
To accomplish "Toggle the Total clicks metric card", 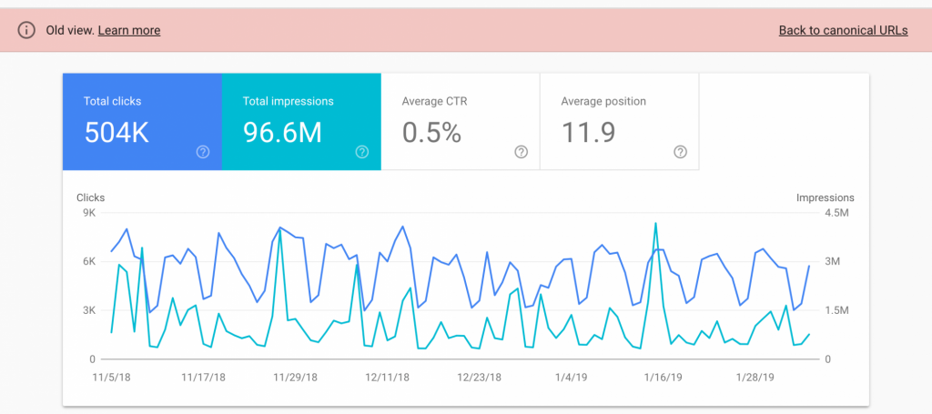I will coord(141,122).
